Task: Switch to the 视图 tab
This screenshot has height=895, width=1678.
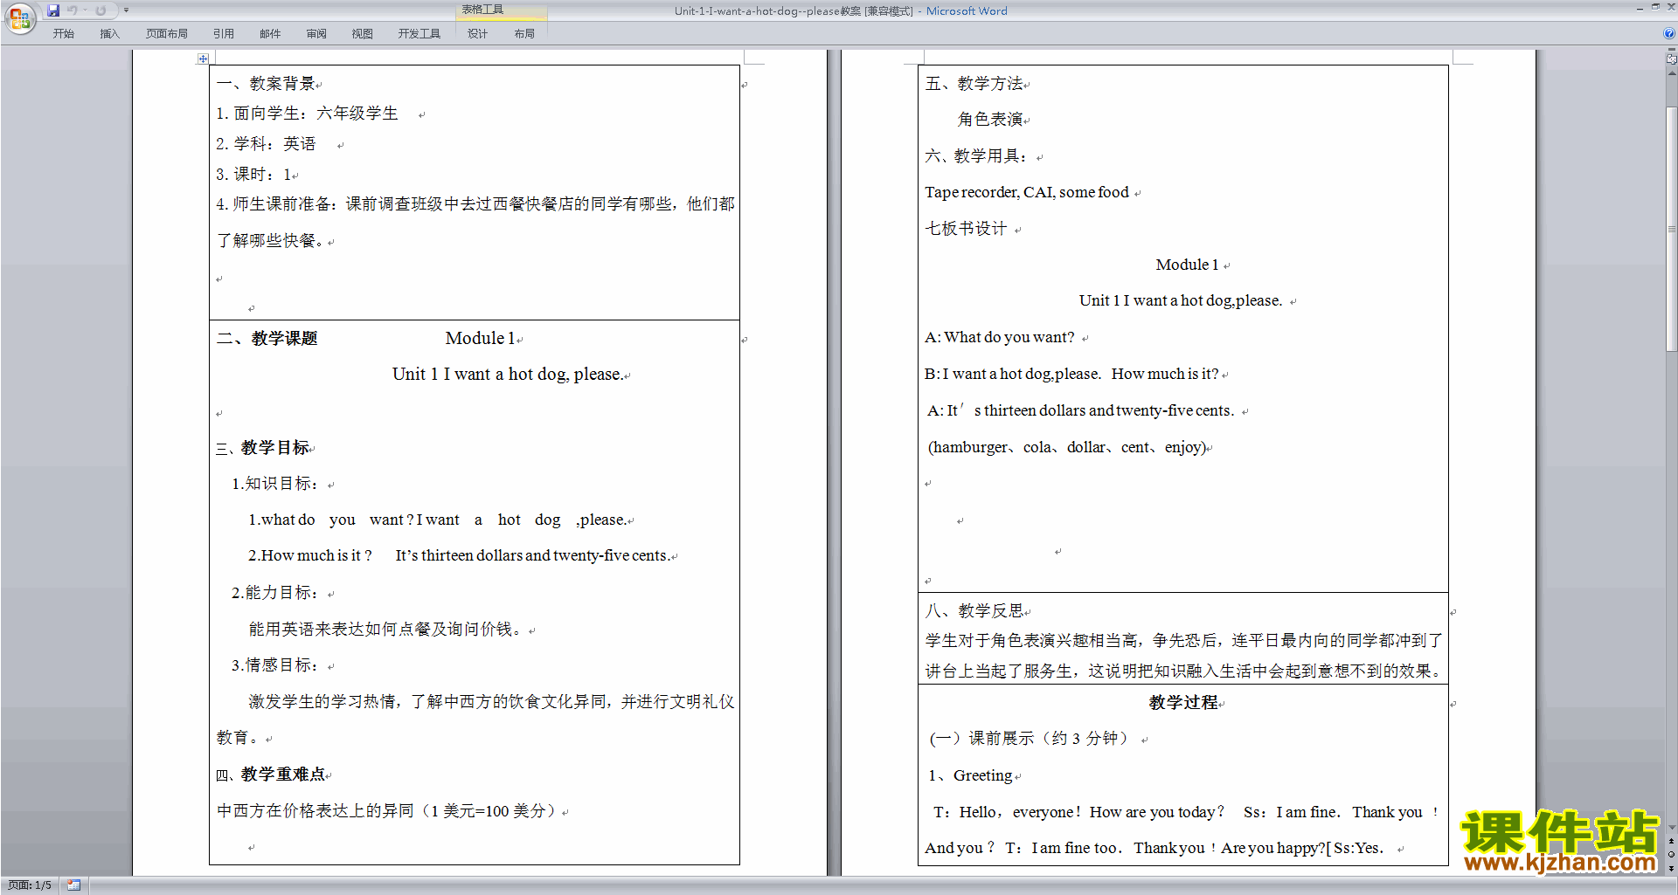Action: pyautogui.click(x=362, y=33)
